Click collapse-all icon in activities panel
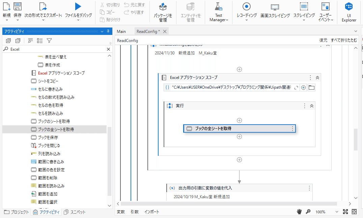Screen dimensions: 363x218 18,41
